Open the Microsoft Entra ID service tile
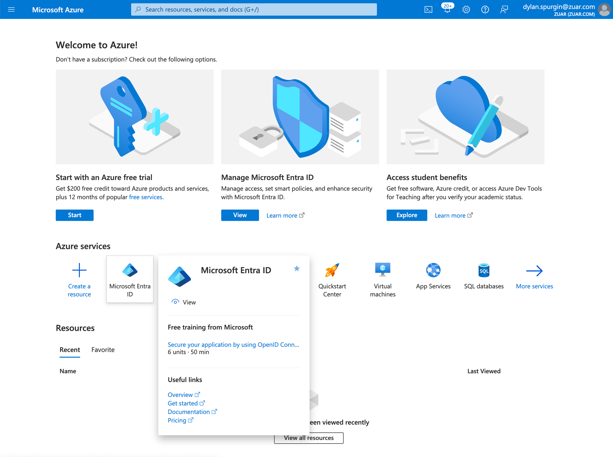613x457 pixels. pyautogui.click(x=130, y=279)
